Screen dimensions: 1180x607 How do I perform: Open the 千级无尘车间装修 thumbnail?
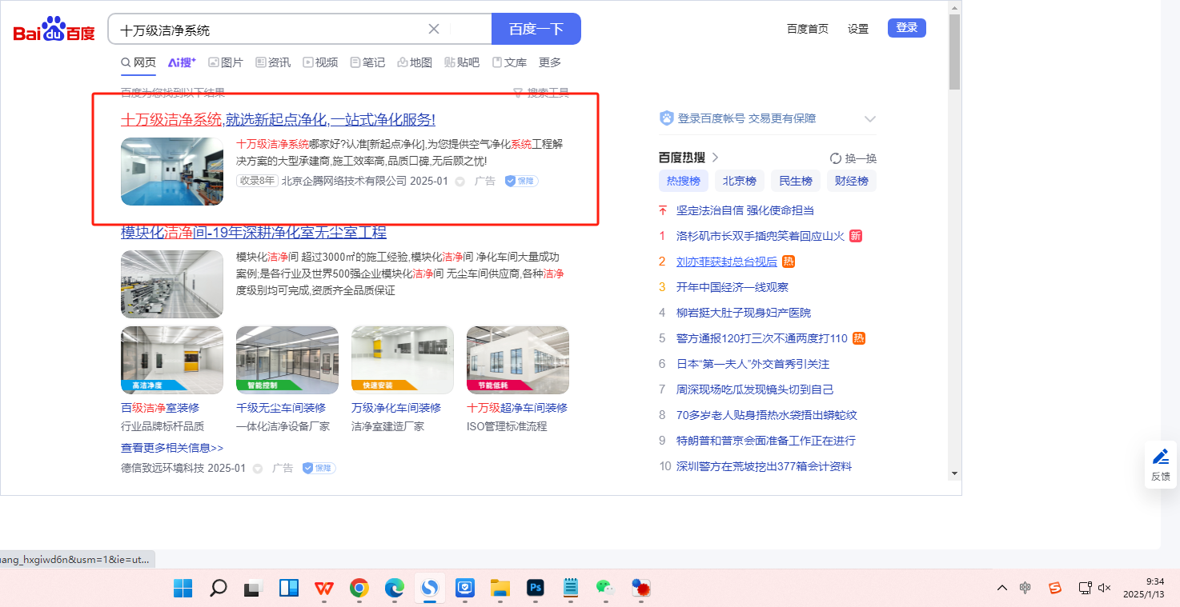(287, 360)
